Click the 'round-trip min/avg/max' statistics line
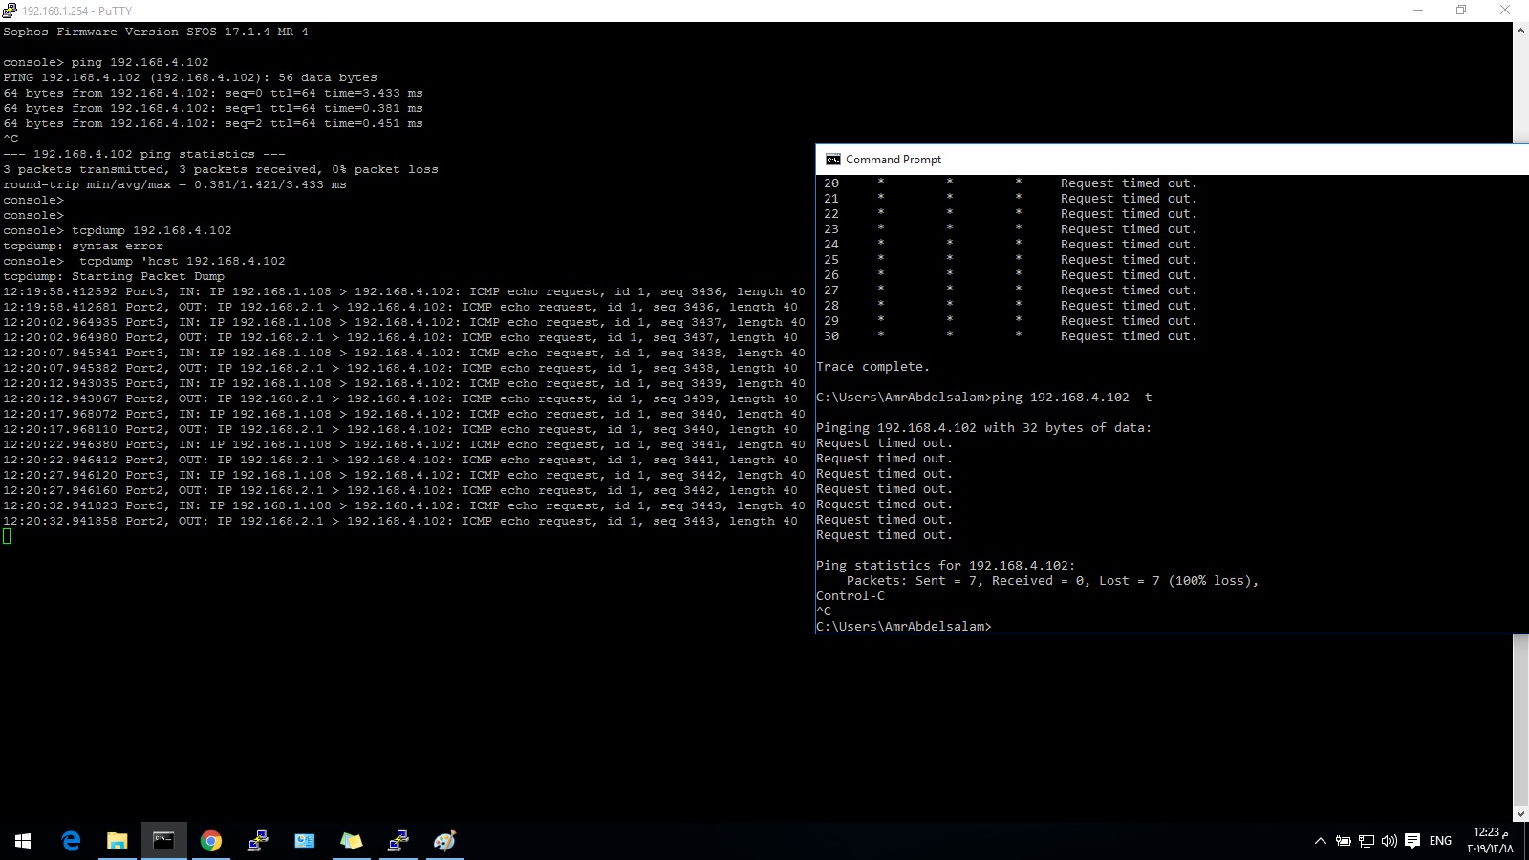The height and width of the screenshot is (860, 1529). [x=175, y=184]
